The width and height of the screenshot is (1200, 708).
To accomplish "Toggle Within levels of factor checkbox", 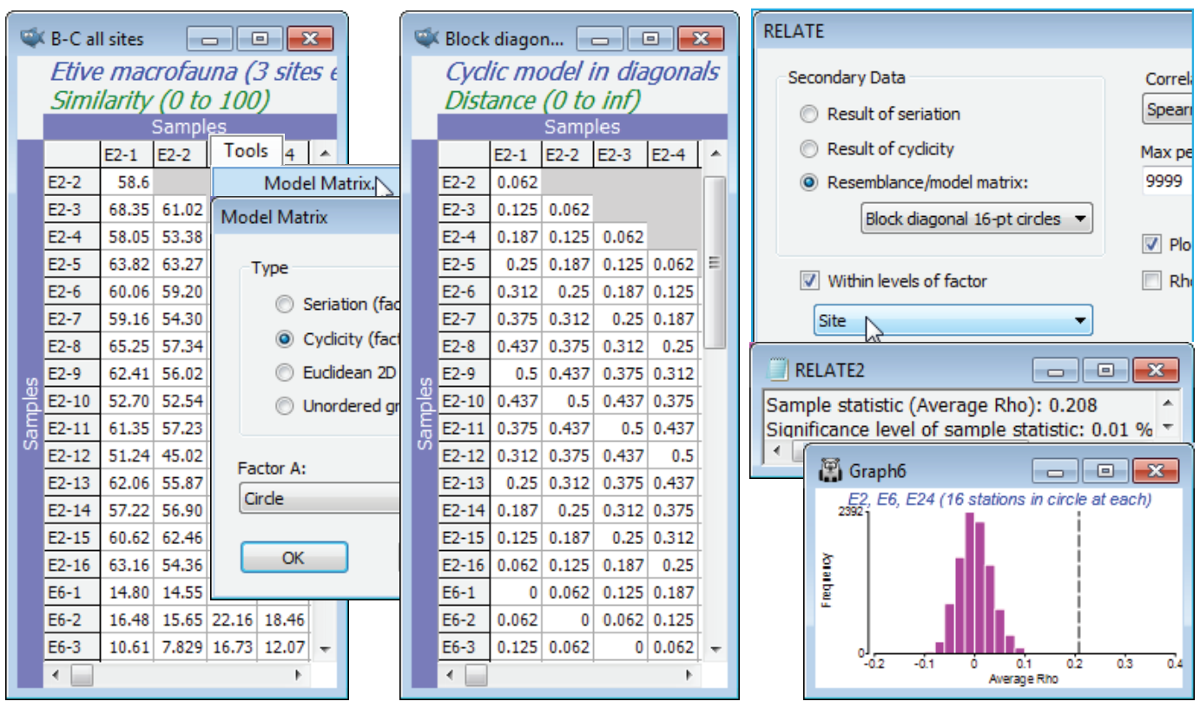I will pos(809,280).
